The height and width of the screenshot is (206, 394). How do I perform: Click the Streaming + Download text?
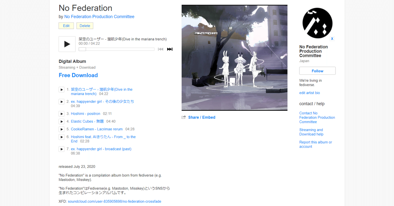(77, 68)
